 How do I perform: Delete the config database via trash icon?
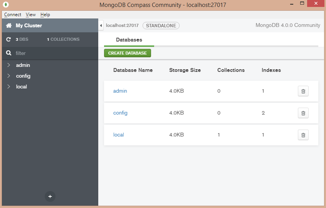click(303, 113)
